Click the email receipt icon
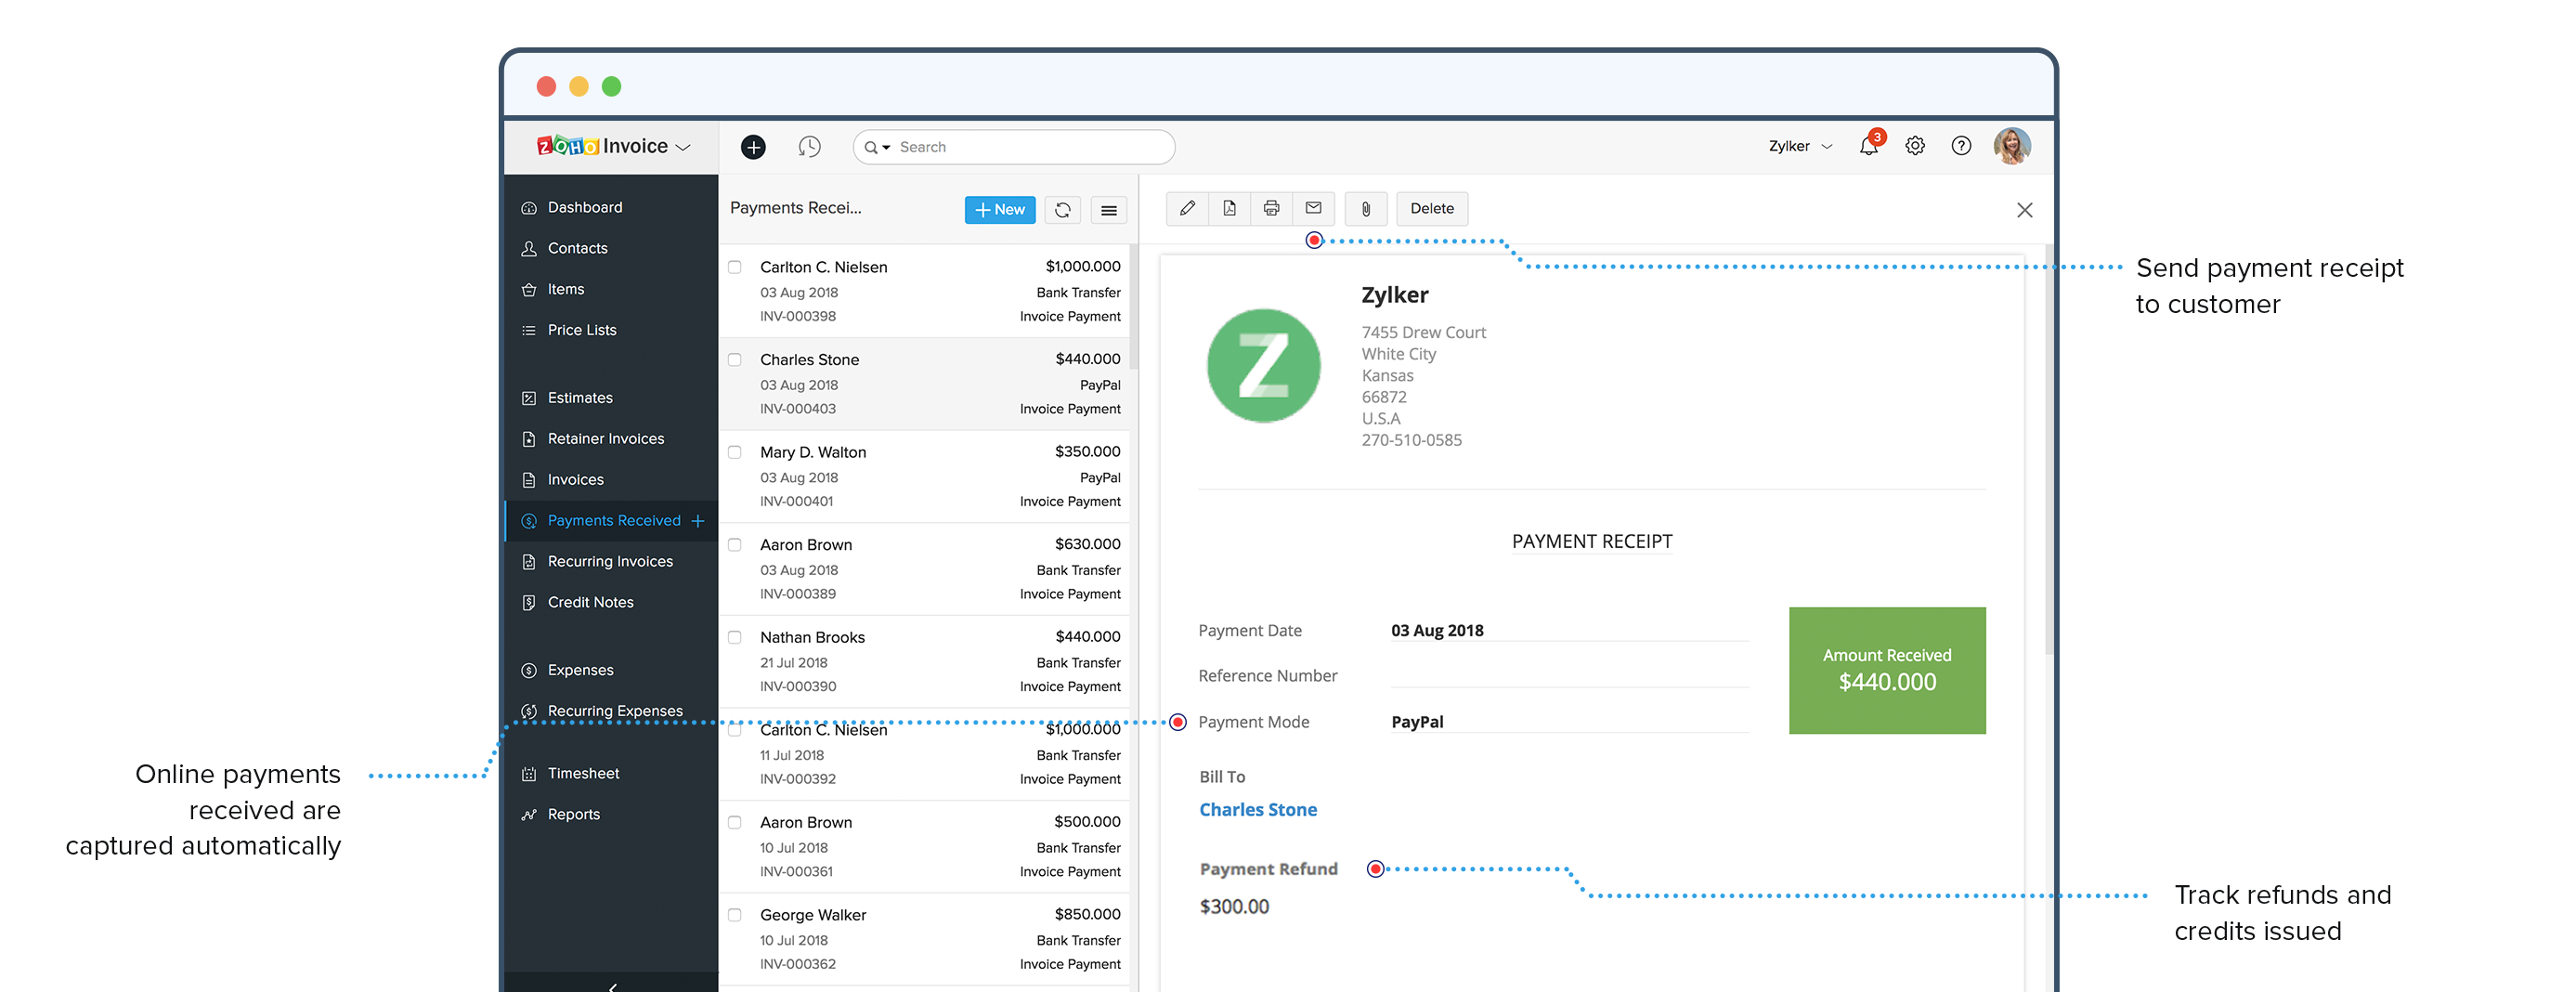The image size is (2576, 992). (x=1313, y=208)
